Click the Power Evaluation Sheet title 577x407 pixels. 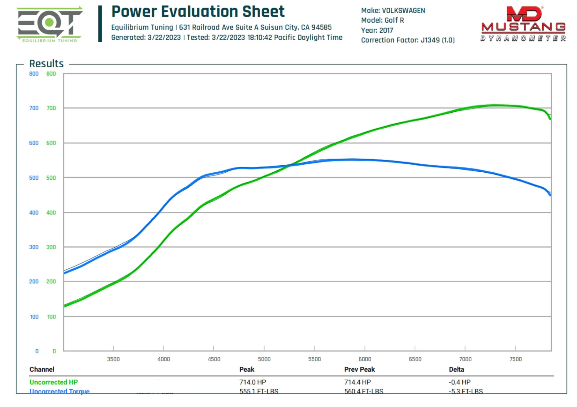[x=198, y=12]
